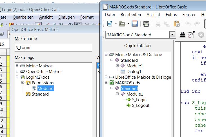Open the Einfügen menu in OpenOffice Calc
The height and width of the screenshot is (137, 206).
67,17
